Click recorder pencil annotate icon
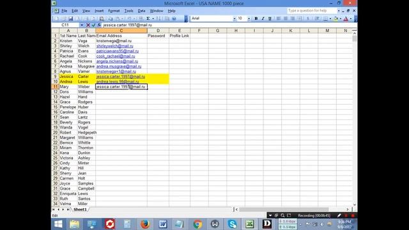This screenshot has width=409, height=230. [339, 215]
